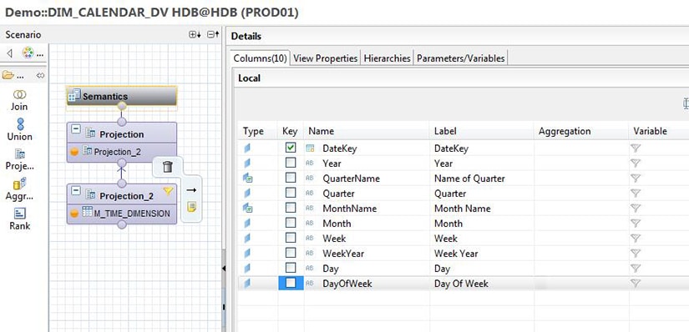
Task: Select the Projection_2 node header
Action: coord(122,195)
